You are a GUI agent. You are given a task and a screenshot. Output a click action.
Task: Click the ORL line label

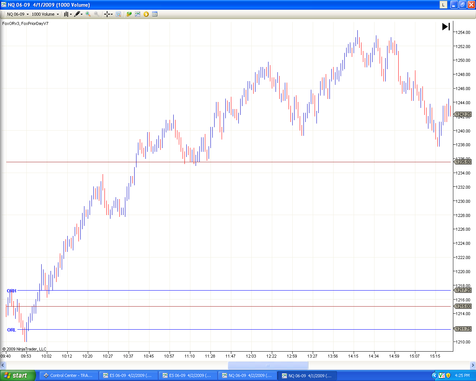(12, 330)
